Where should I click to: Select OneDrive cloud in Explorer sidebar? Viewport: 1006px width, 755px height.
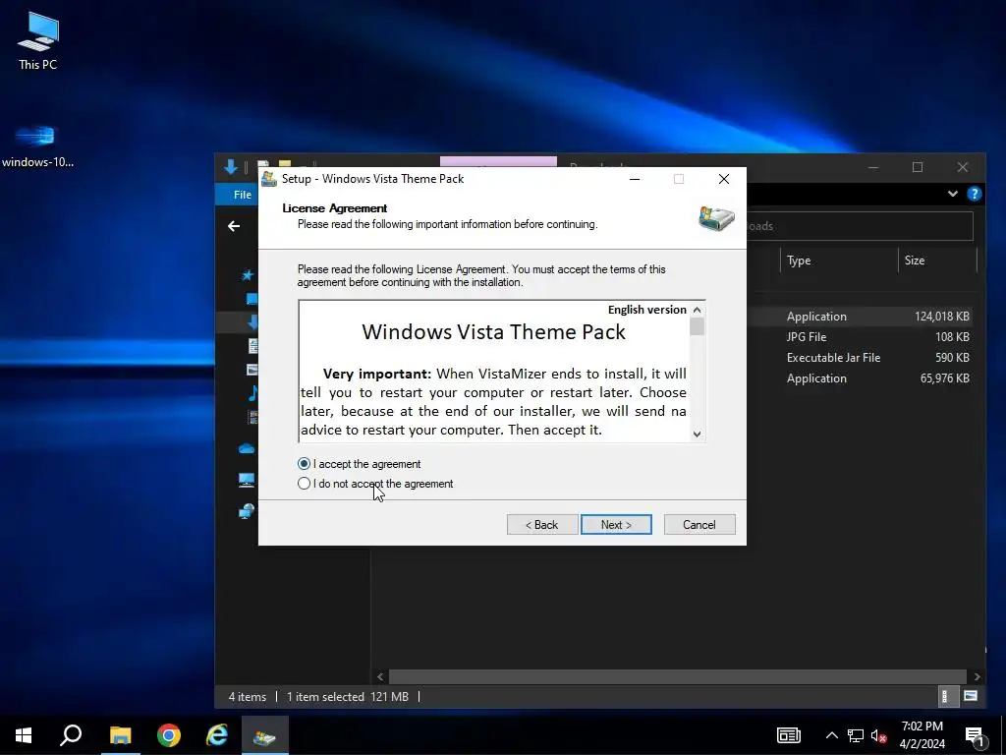coord(247,448)
